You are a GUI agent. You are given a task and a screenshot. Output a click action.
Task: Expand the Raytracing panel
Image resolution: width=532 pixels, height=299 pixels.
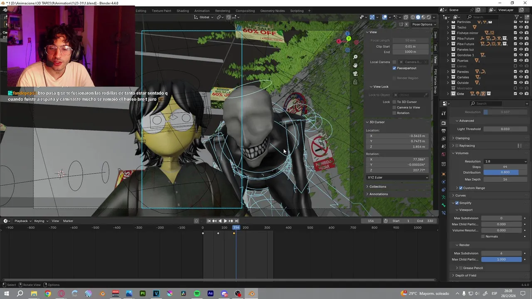coord(453,146)
